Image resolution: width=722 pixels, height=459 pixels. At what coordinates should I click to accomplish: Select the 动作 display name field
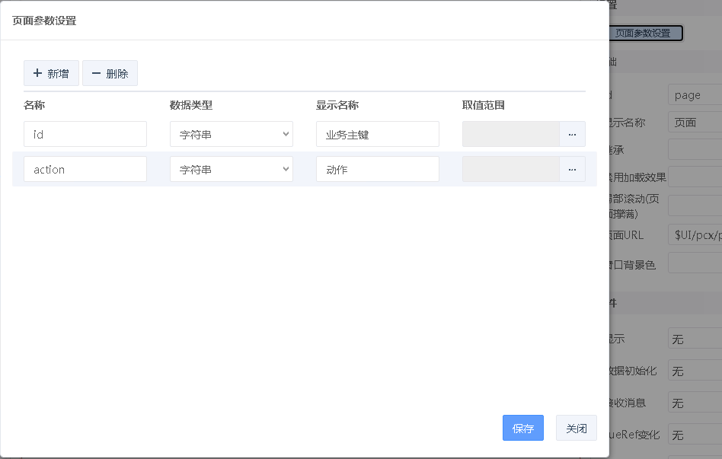pyautogui.click(x=377, y=169)
